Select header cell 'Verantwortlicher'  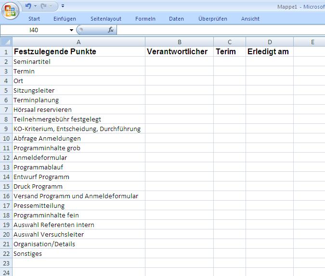tap(179, 52)
